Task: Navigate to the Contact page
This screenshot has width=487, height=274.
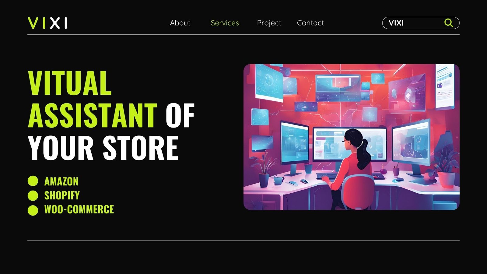Action: coord(310,23)
